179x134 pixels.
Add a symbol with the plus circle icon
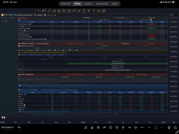click(x=111, y=127)
